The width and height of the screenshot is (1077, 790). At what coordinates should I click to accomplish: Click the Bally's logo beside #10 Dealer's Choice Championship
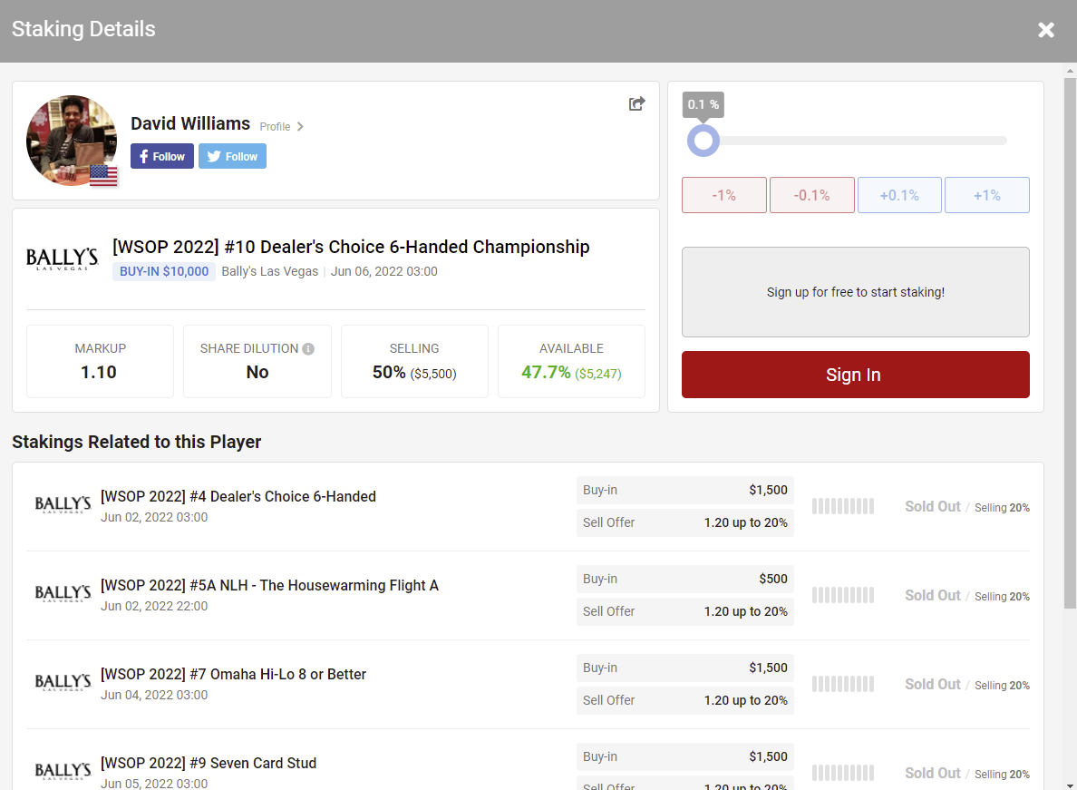pos(62,259)
